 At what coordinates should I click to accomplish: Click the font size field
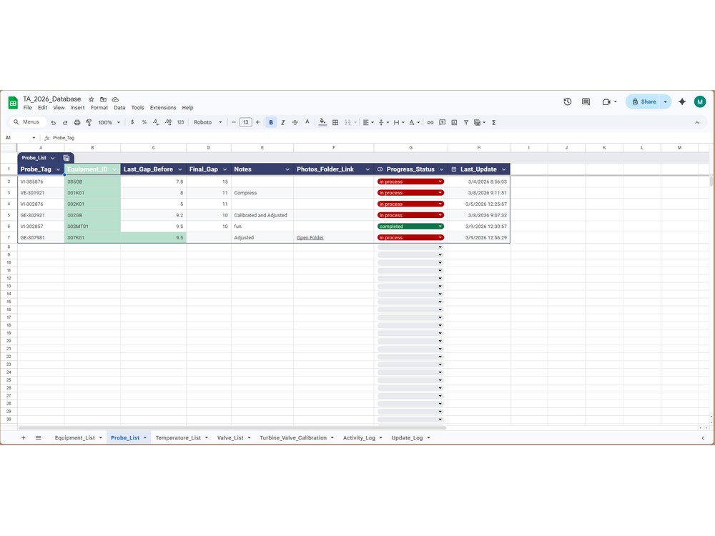(x=246, y=122)
